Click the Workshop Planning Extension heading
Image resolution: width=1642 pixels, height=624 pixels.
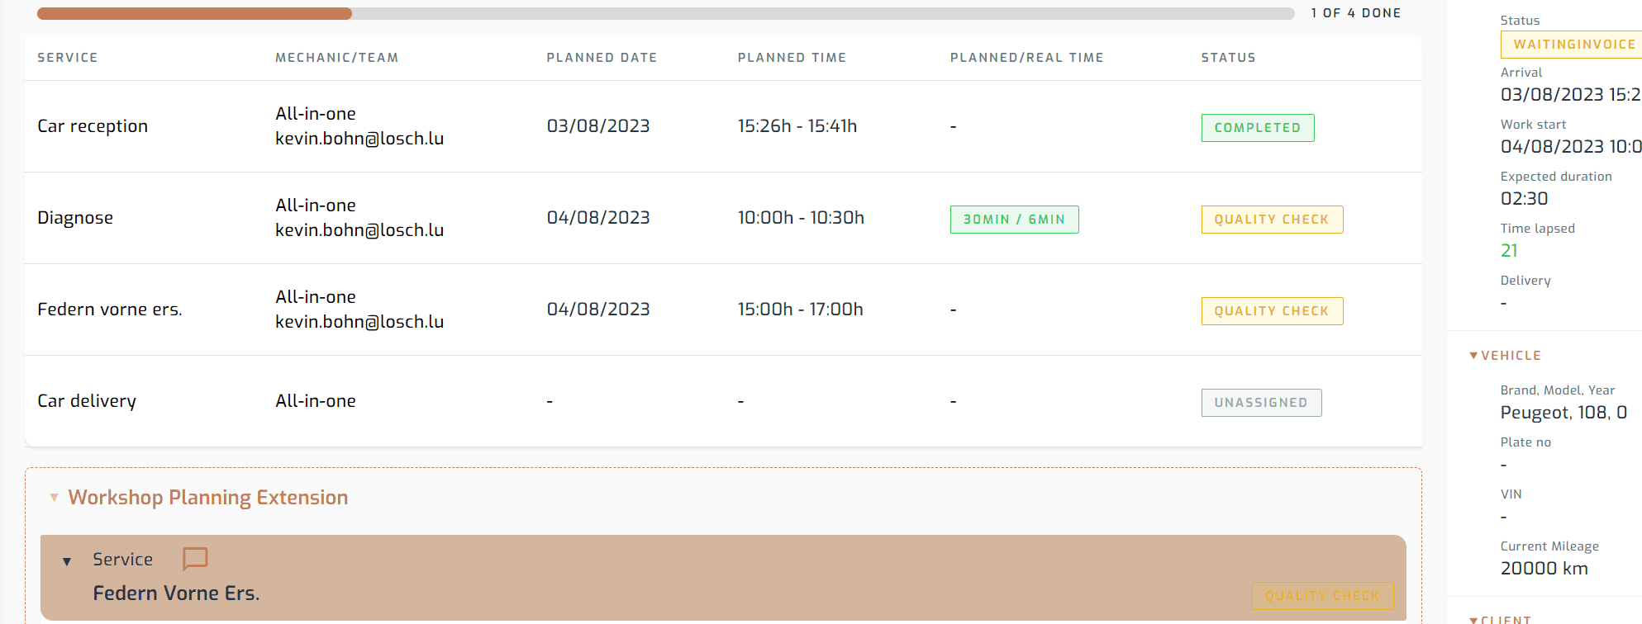coord(208,498)
